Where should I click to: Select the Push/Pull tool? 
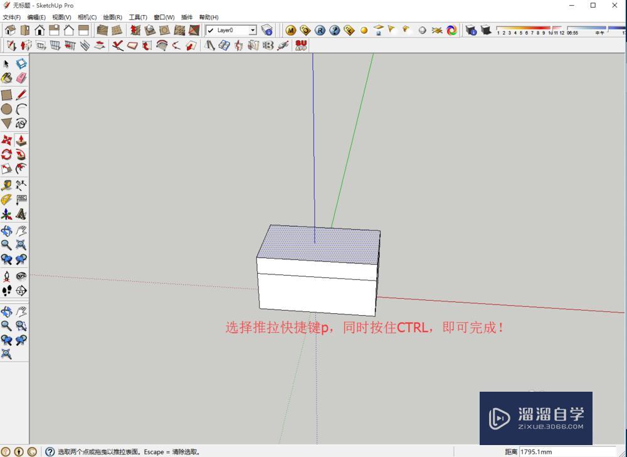pos(21,140)
